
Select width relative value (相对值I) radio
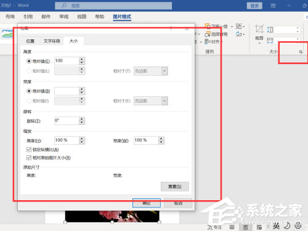point(29,101)
